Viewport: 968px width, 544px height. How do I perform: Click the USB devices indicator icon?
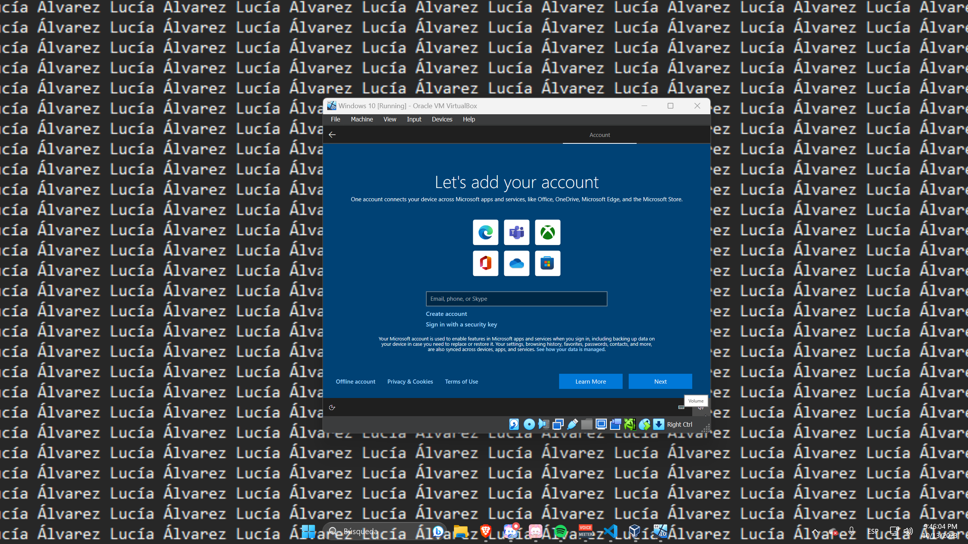tap(572, 424)
